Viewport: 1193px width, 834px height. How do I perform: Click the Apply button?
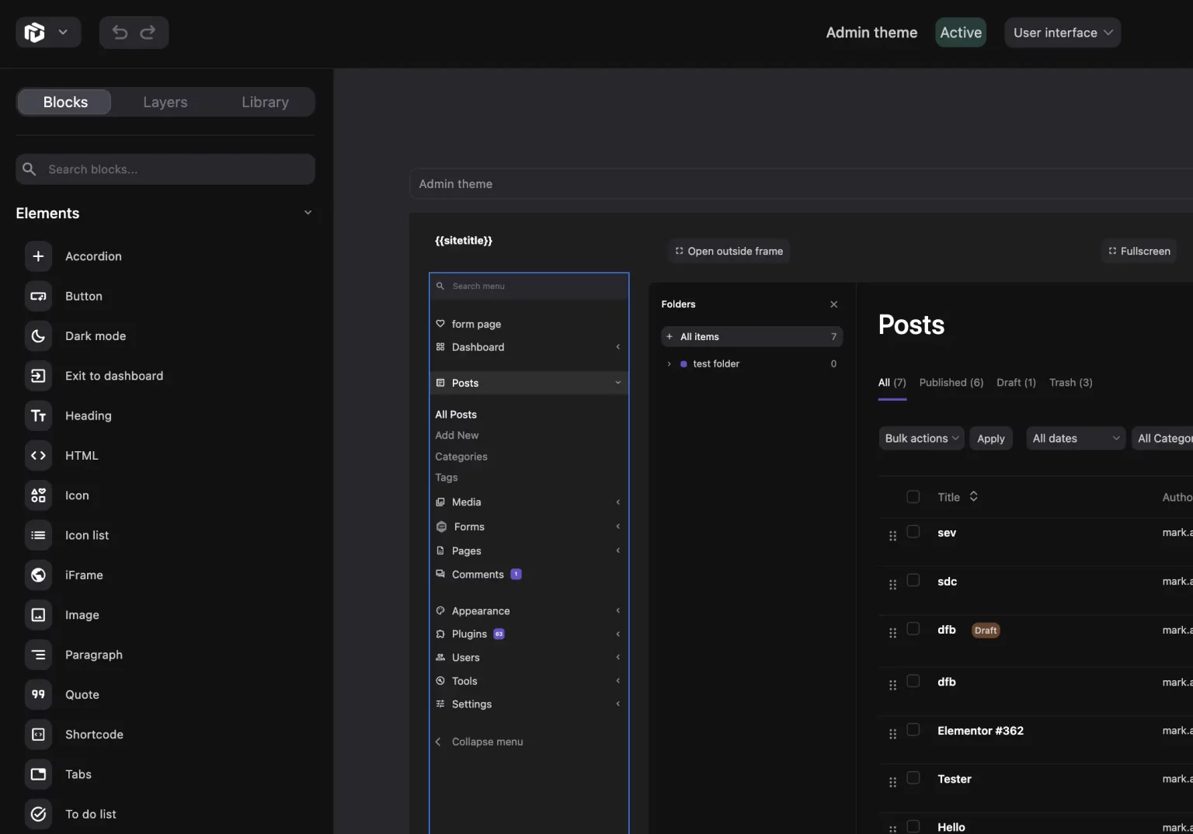tap(991, 438)
